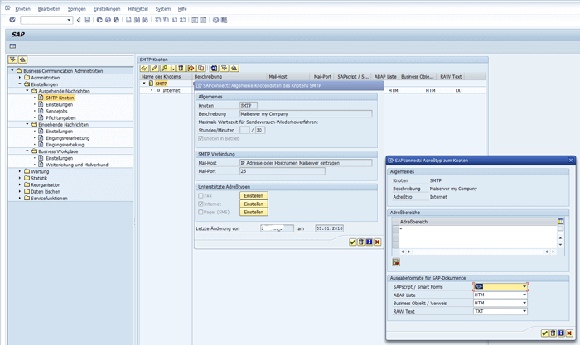This screenshot has height=345, width=580.
Task: Click blue info icon in Allgemeine Knotendaten dialog
Action: [370, 242]
